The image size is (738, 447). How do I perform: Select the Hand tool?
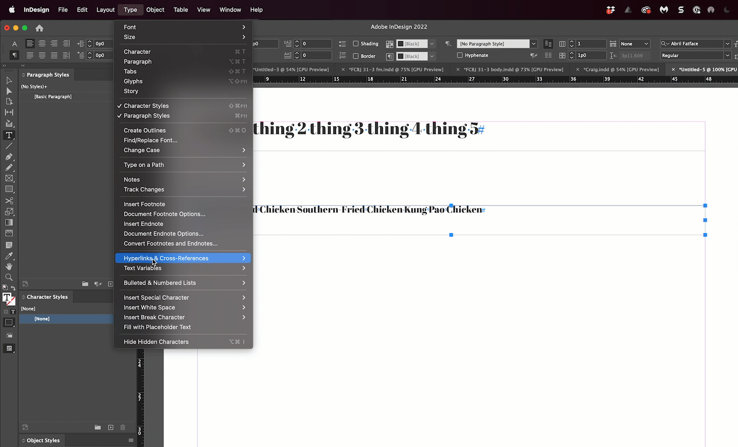point(9,267)
